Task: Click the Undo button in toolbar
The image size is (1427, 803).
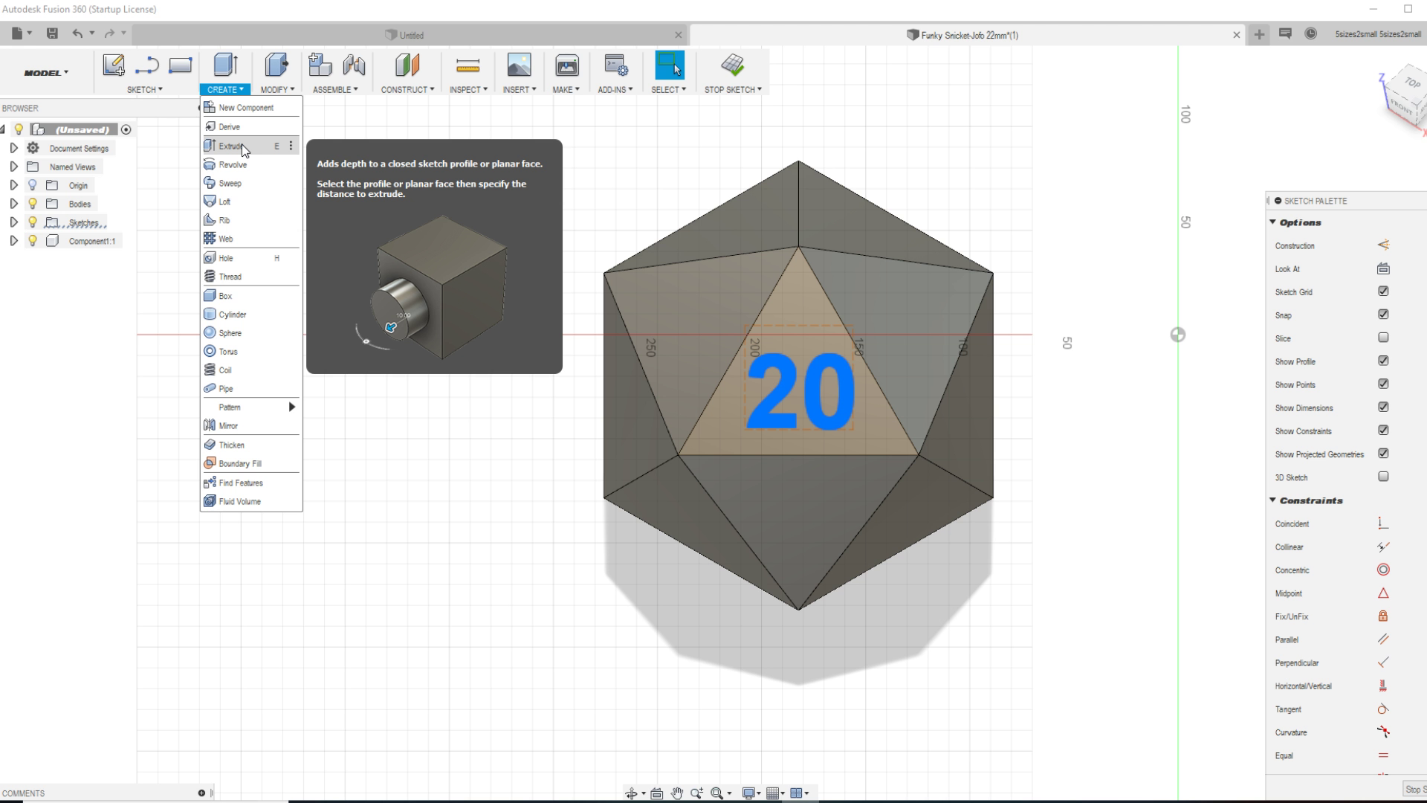Action: point(77,33)
